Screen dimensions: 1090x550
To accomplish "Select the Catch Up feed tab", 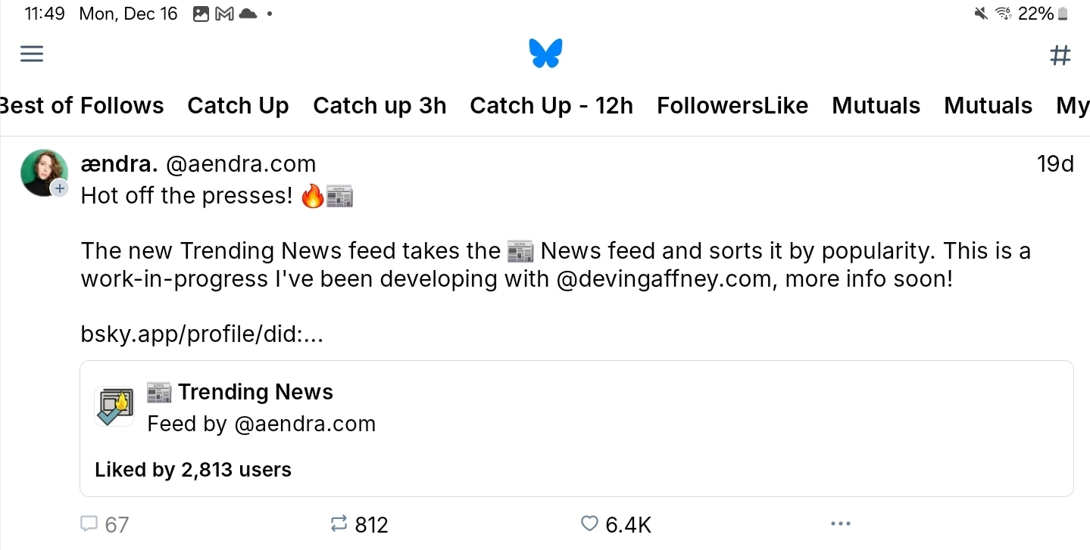I will point(238,106).
